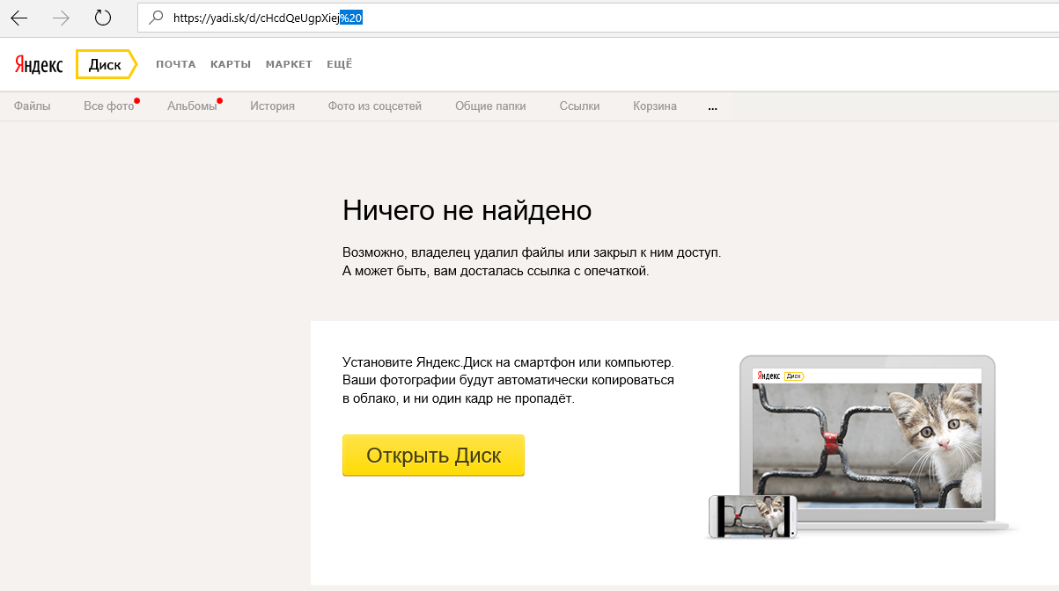The height and width of the screenshot is (591, 1059).
Task: Expand the "..." more tabs menu
Action: click(712, 108)
